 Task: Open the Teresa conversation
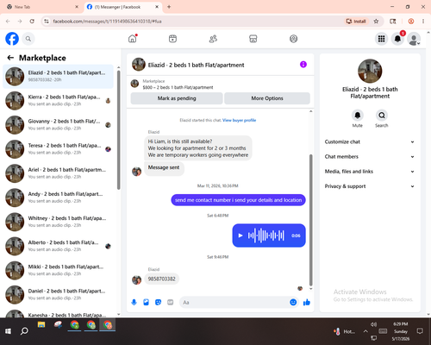(58, 149)
